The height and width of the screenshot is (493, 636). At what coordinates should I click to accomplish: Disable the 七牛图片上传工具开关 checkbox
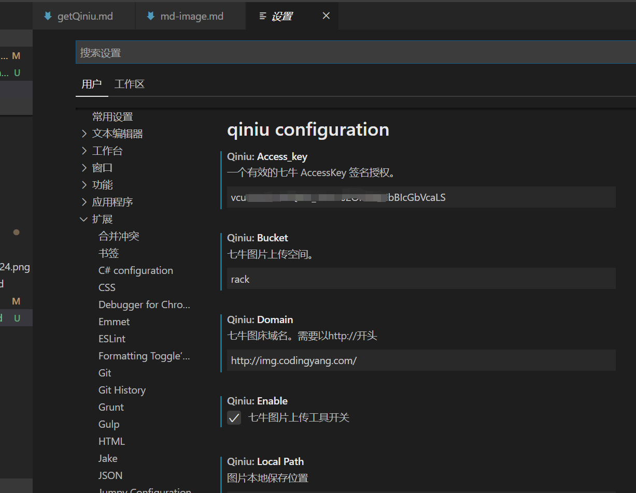click(x=234, y=417)
